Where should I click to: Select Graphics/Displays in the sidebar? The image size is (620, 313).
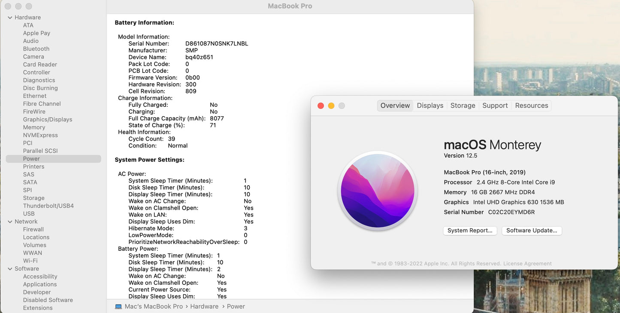pos(48,119)
